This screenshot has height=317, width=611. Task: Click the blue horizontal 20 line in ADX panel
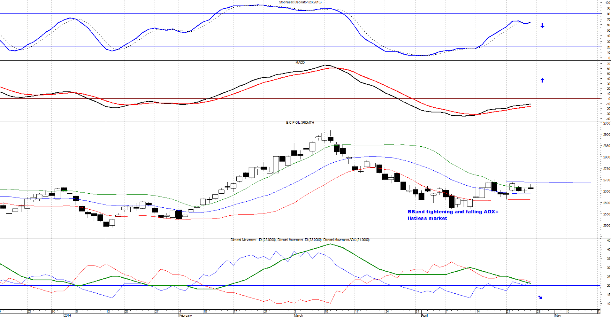300,285
